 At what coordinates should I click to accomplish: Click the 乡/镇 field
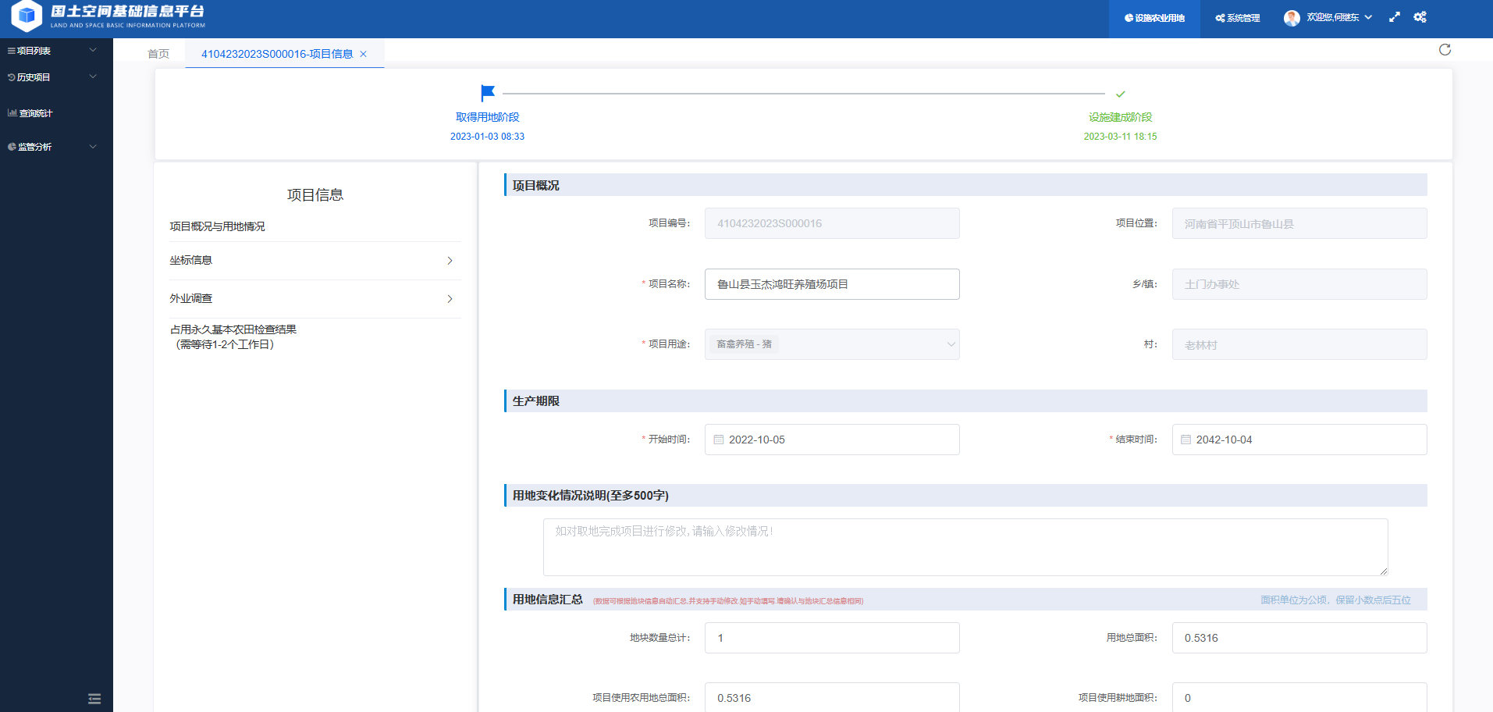[x=1299, y=284]
